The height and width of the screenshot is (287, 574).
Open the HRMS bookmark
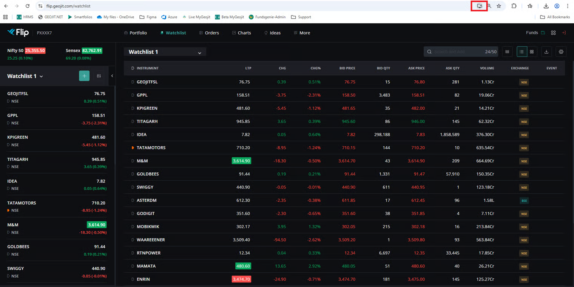click(x=25, y=17)
